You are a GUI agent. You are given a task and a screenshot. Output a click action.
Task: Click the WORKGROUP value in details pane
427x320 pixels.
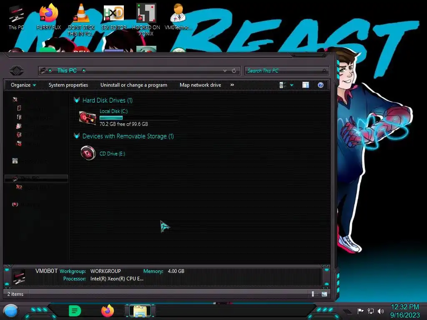(105, 271)
